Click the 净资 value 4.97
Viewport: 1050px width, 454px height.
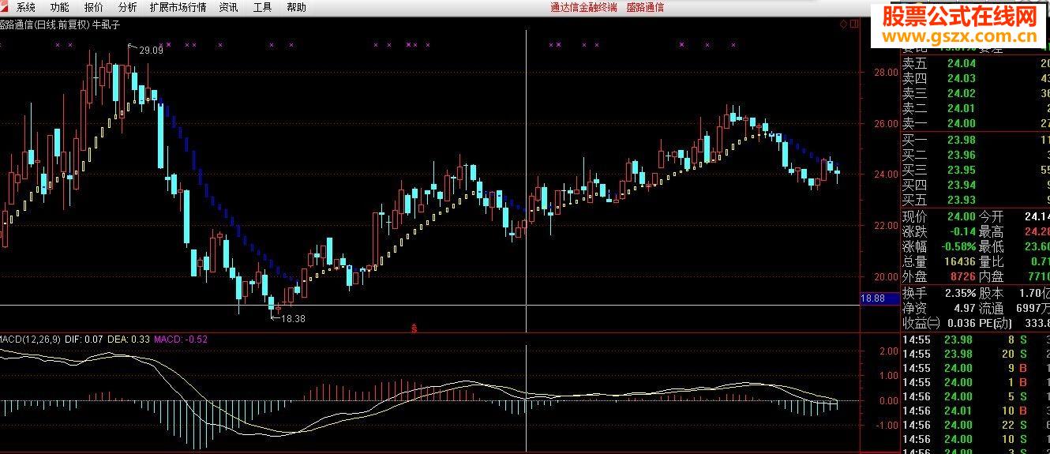[x=964, y=308]
